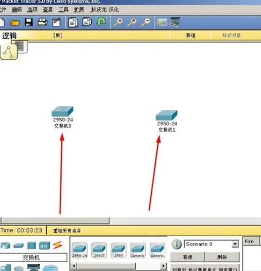Pick the second Generic switch model
Viewport: 261px width, 271px height.
(157, 250)
